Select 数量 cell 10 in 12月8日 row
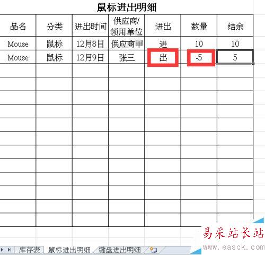The image size is (265, 255). pyautogui.click(x=199, y=43)
